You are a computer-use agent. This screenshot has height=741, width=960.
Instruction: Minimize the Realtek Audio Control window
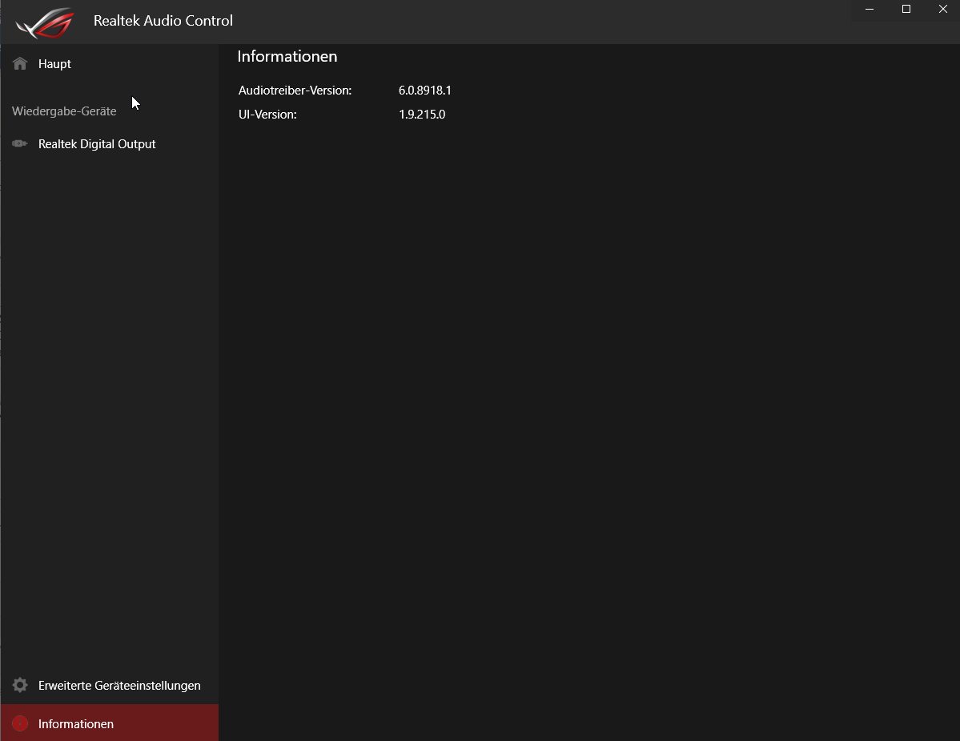[870, 9]
